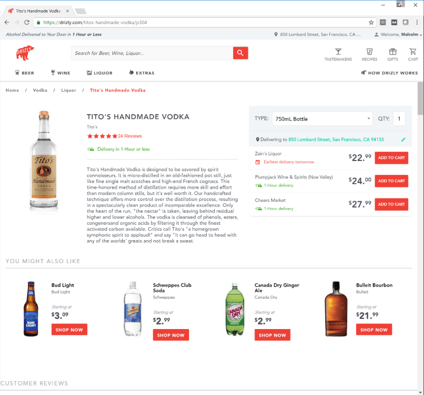Add Cheers Market offer to cart

391,204
